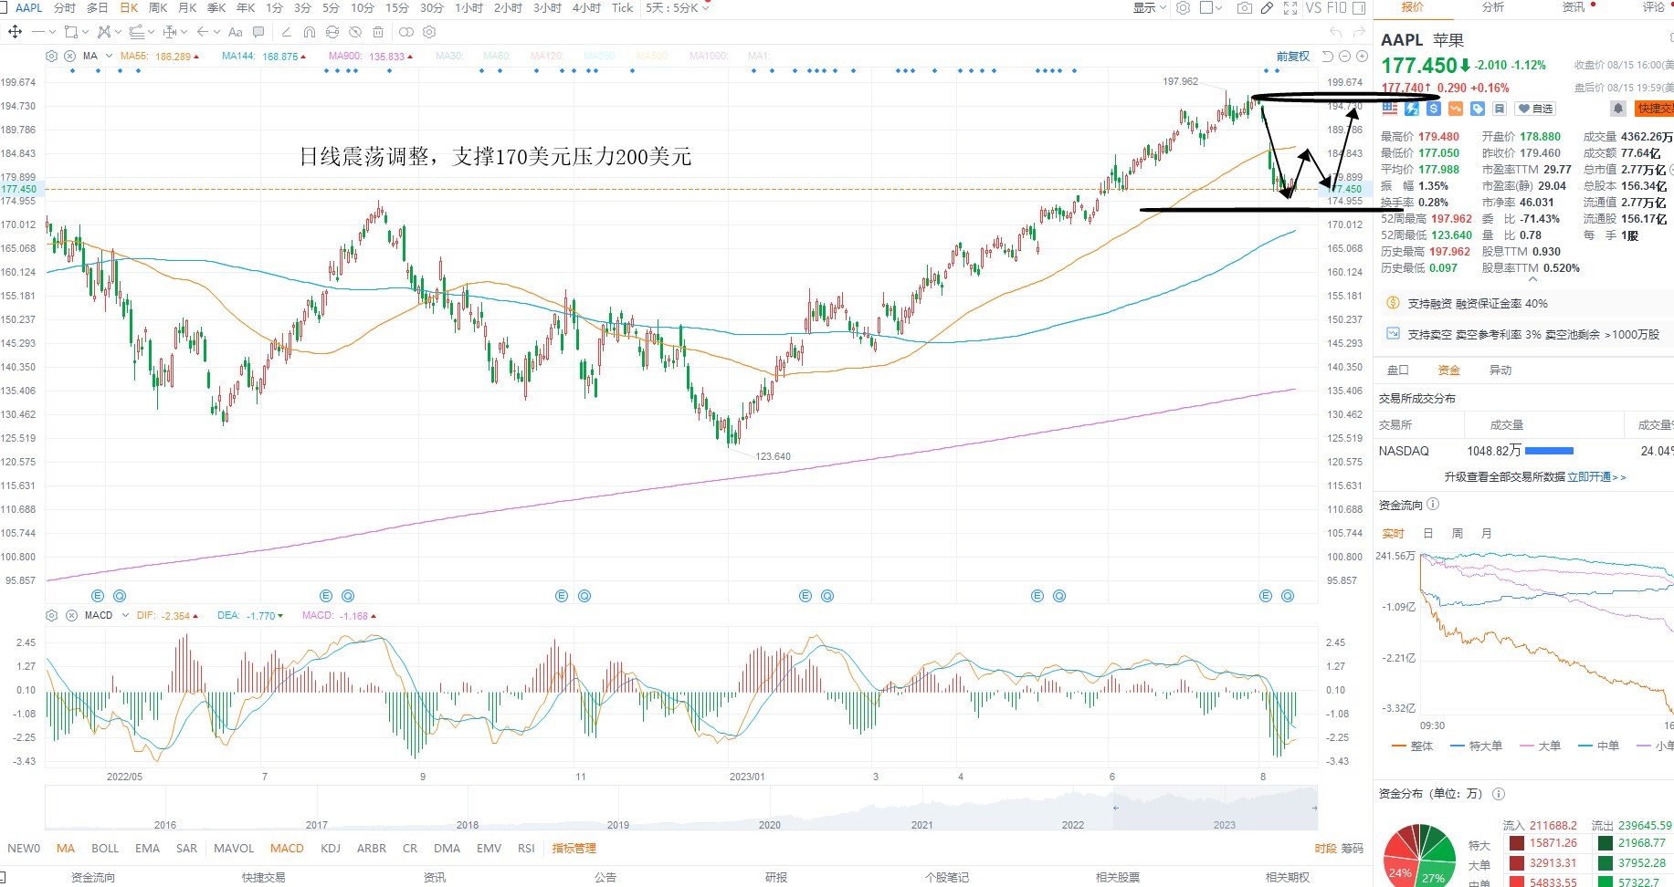This screenshot has height=887, width=1674.
Task: Toggle BOLL indicator on the chart
Action: tap(105, 849)
